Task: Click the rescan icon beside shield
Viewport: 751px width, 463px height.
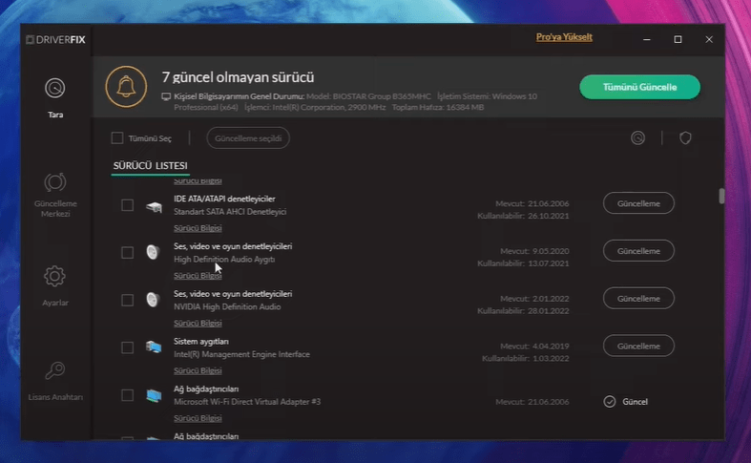Action: click(637, 138)
